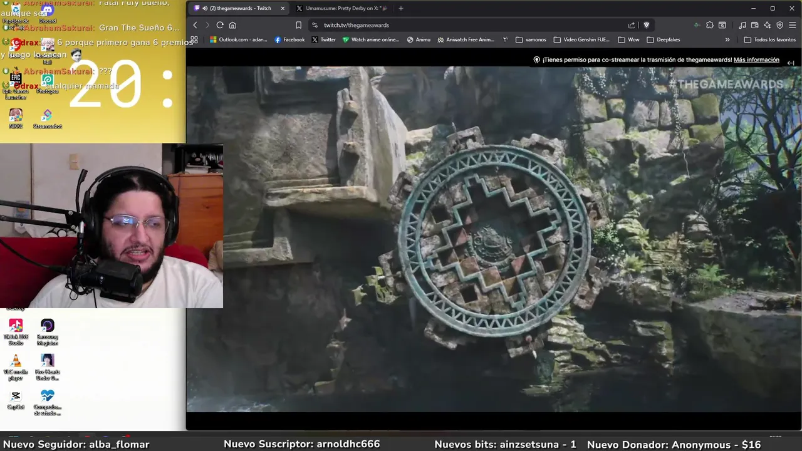Open Photopea desktop shortcut
Image resolution: width=802 pixels, height=451 pixels.
[x=47, y=84]
